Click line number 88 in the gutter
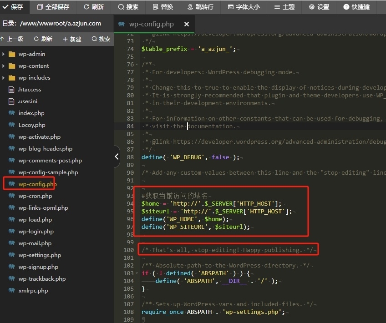386x323 pixels. [130, 157]
